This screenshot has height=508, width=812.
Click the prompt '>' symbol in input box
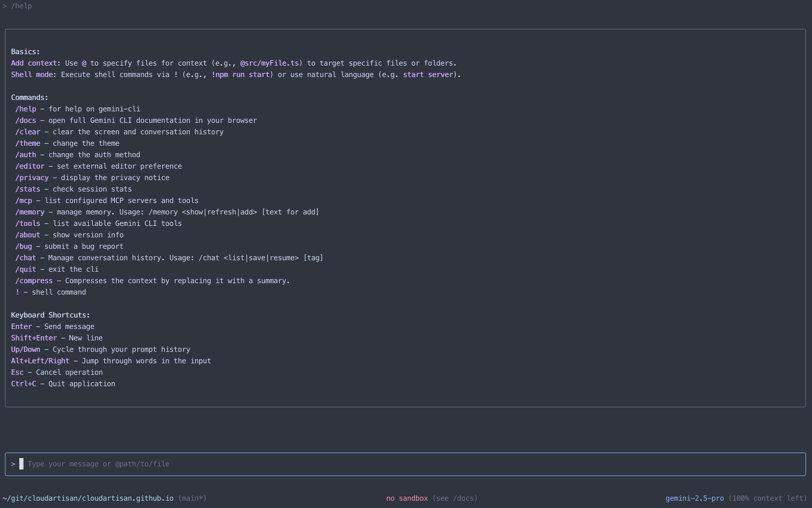[13, 464]
